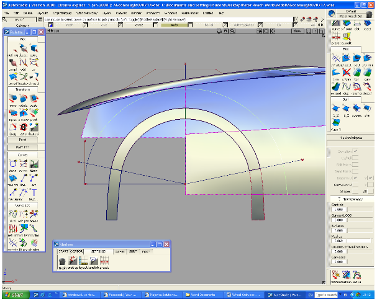Select the dup curve tool on shelf
Image resolution: width=377 pixels, height=301 pixels.
click(346, 88)
